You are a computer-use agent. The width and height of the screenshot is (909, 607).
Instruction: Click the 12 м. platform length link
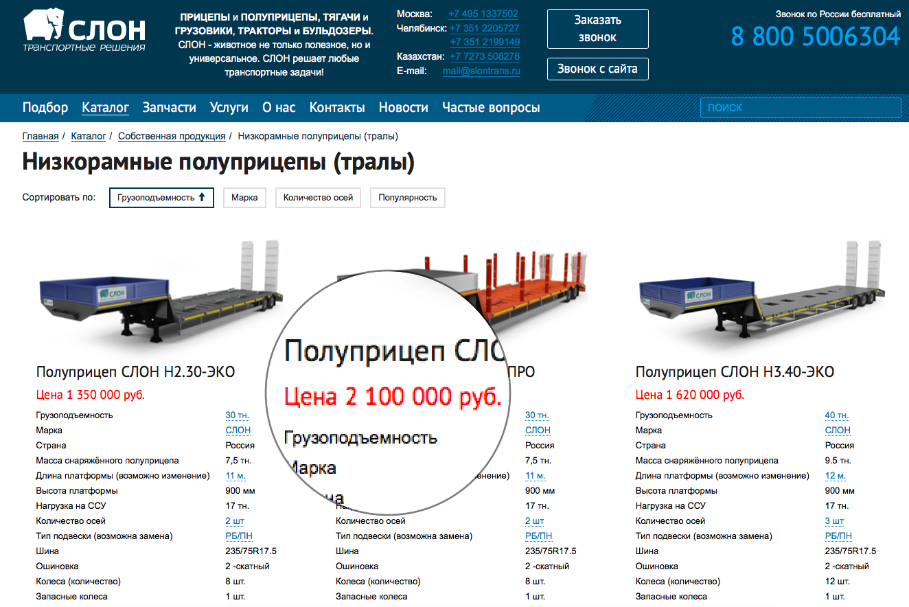[836, 476]
